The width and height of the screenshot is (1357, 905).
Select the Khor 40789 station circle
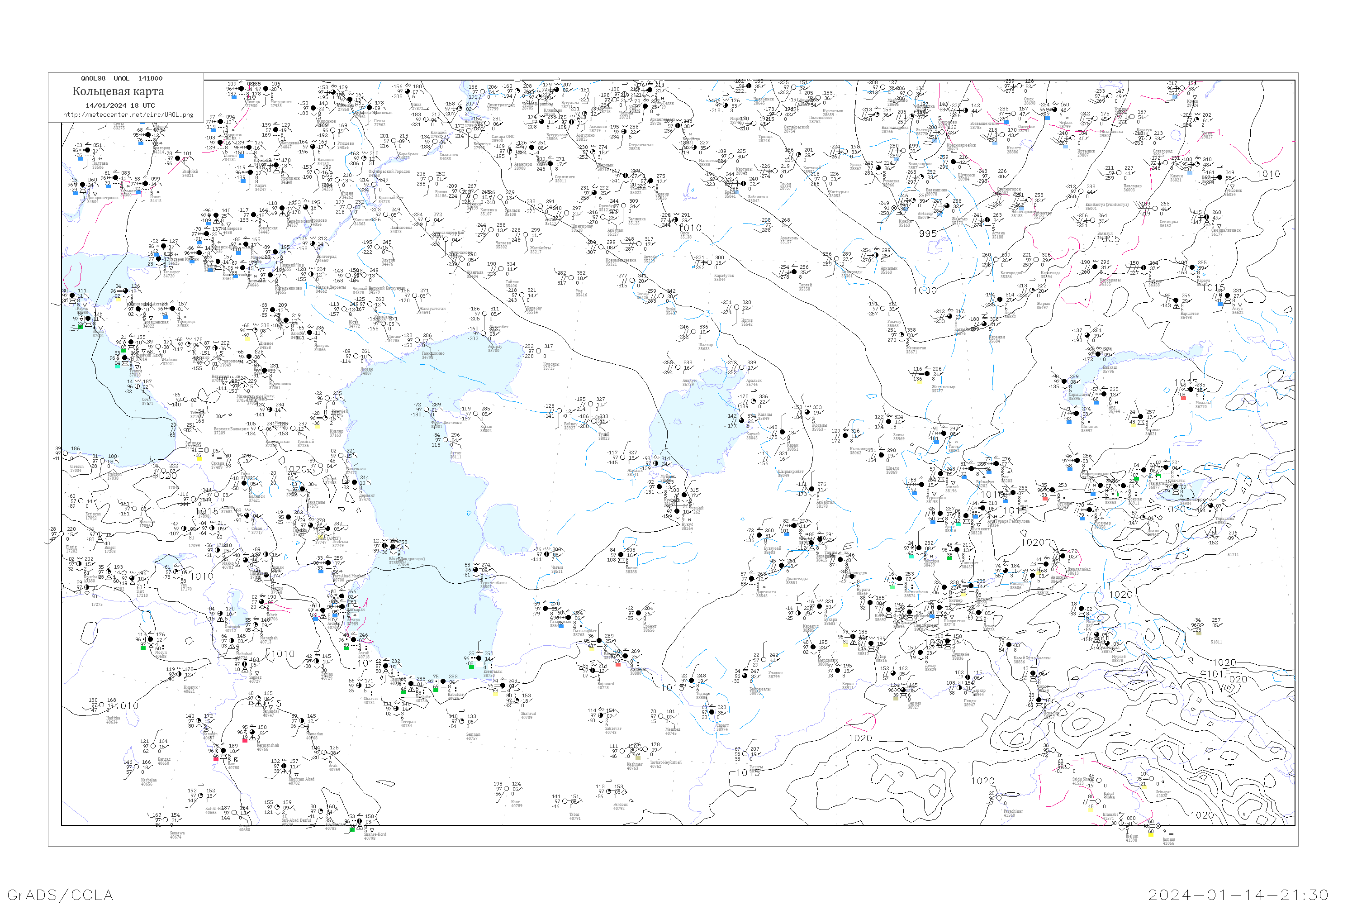(506, 788)
